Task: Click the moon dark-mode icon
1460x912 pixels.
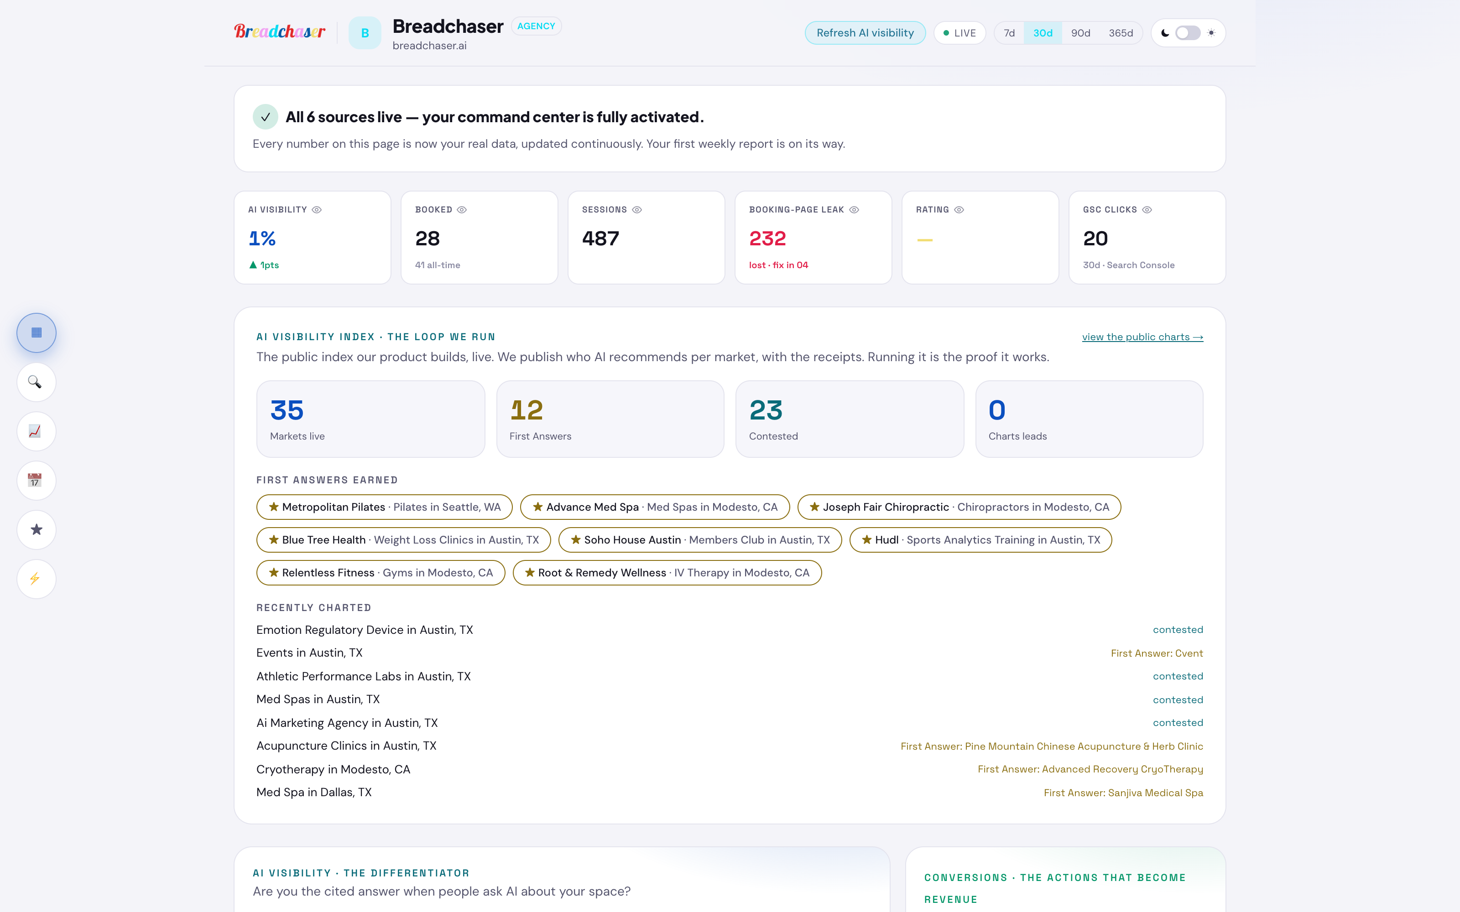Action: point(1165,33)
